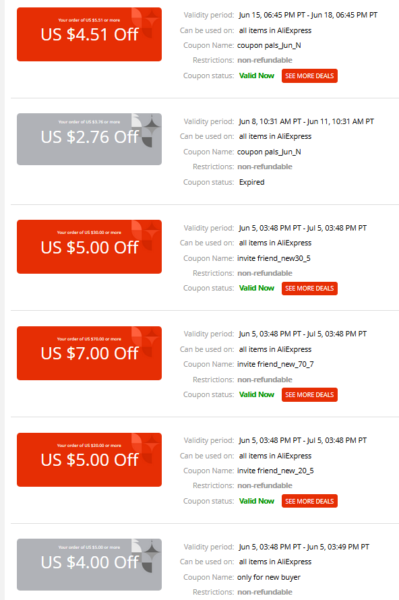Click SEE MORE DEALS for $4.51 coupon
This screenshot has height=600, width=399.
point(309,76)
